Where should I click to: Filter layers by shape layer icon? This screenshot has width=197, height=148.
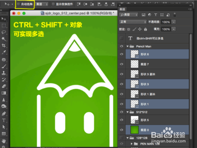(x=162, y=15)
